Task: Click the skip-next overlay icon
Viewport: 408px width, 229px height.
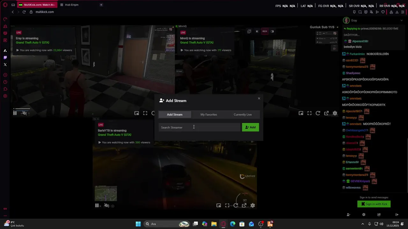Action: coord(257,31)
